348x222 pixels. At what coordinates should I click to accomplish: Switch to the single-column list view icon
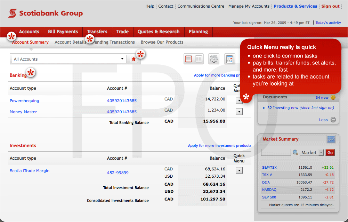188,59
